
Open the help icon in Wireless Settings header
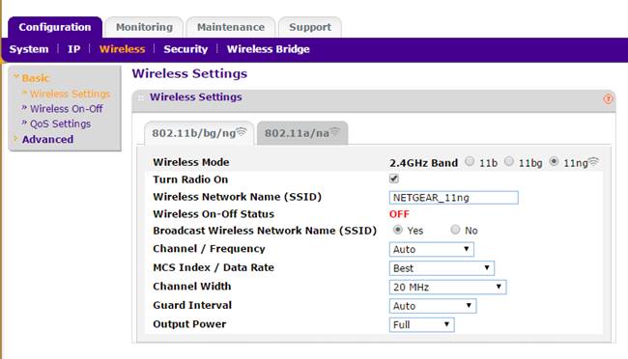[x=608, y=98]
